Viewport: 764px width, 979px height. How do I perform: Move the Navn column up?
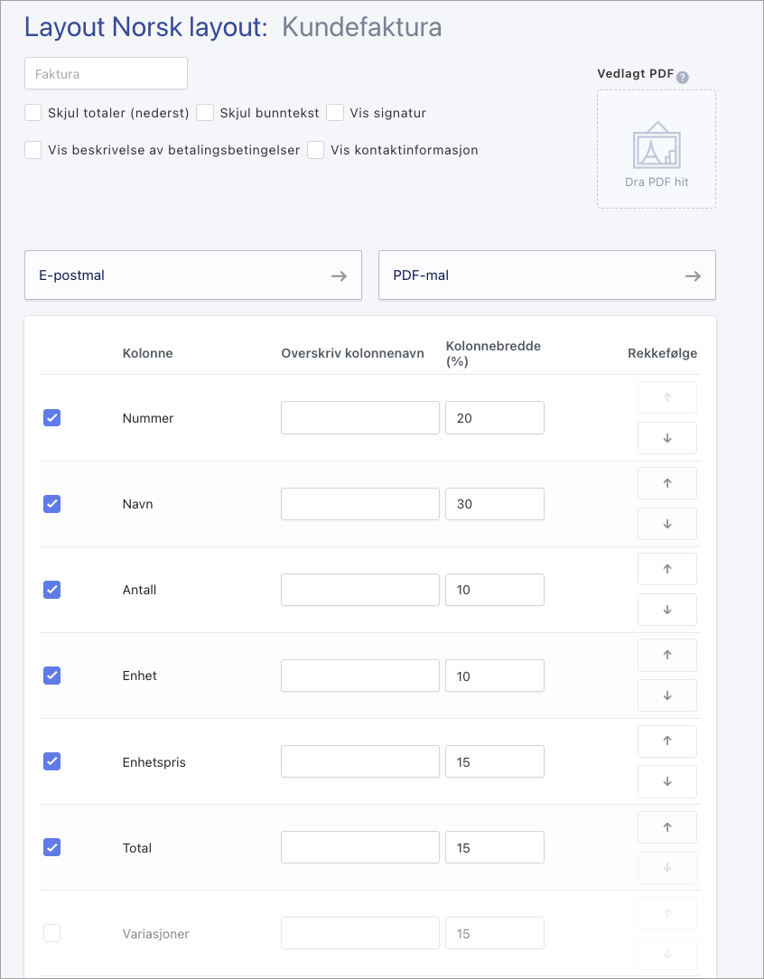pyautogui.click(x=666, y=483)
